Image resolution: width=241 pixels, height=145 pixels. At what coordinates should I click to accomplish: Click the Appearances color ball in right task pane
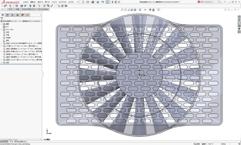[239, 29]
